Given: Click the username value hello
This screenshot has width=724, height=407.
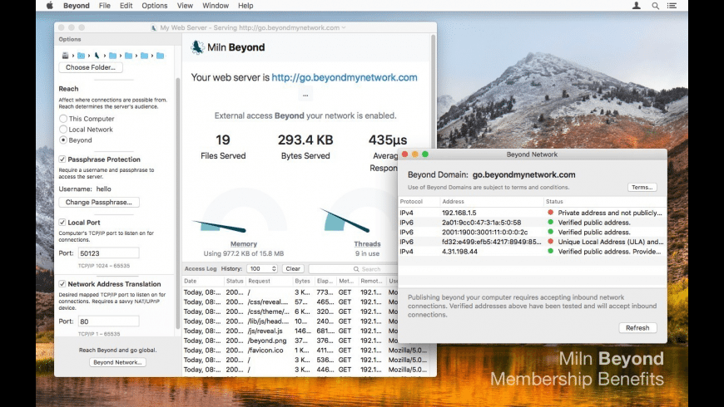Looking at the screenshot, I should tap(103, 189).
